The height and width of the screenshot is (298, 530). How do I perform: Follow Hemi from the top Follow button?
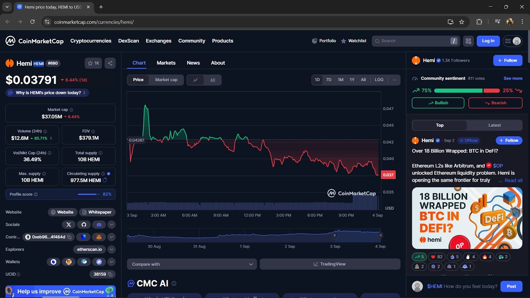(508, 60)
